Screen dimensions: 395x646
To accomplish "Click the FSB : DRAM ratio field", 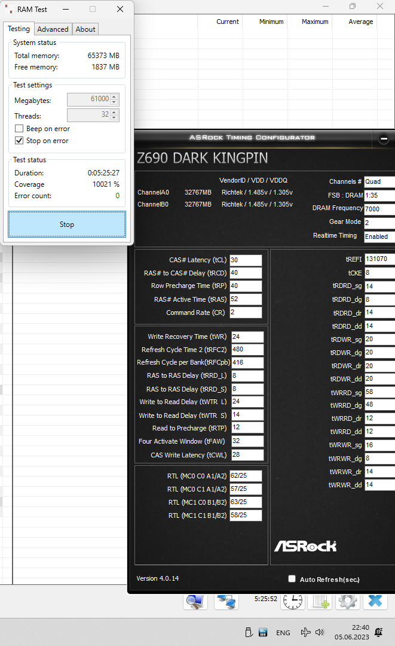I will [x=379, y=195].
